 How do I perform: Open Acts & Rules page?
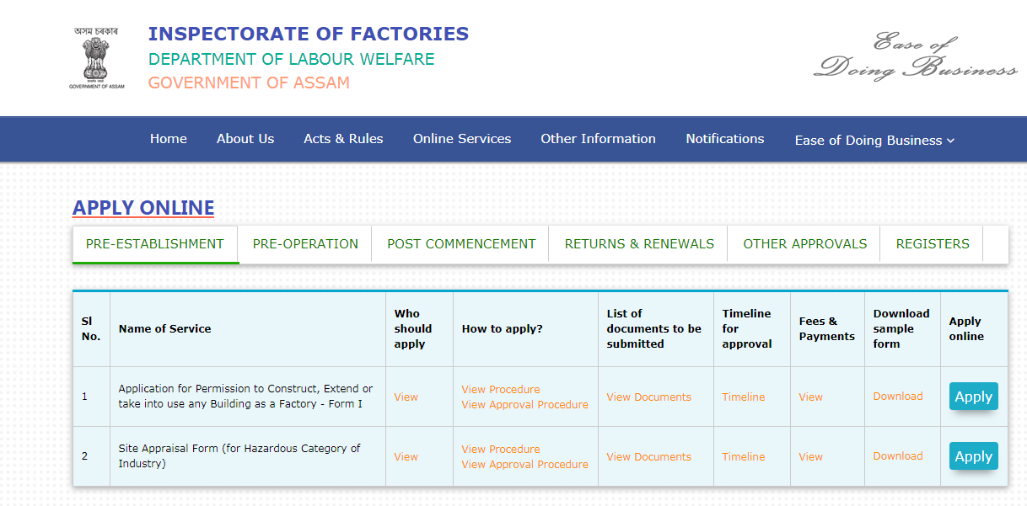click(343, 139)
